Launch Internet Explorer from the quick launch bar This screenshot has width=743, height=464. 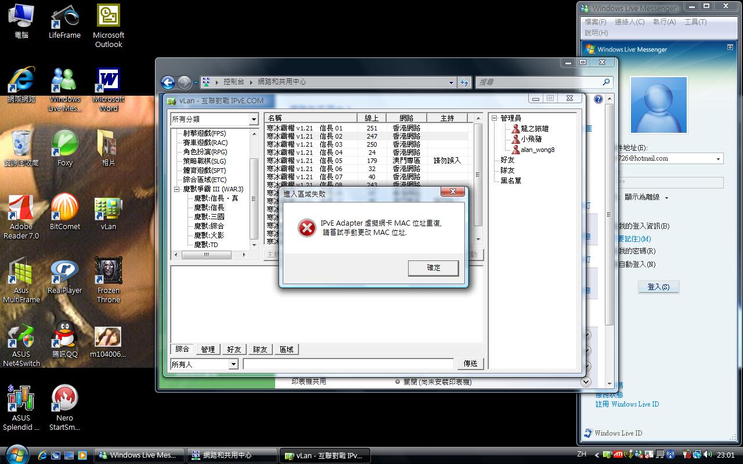point(43,455)
